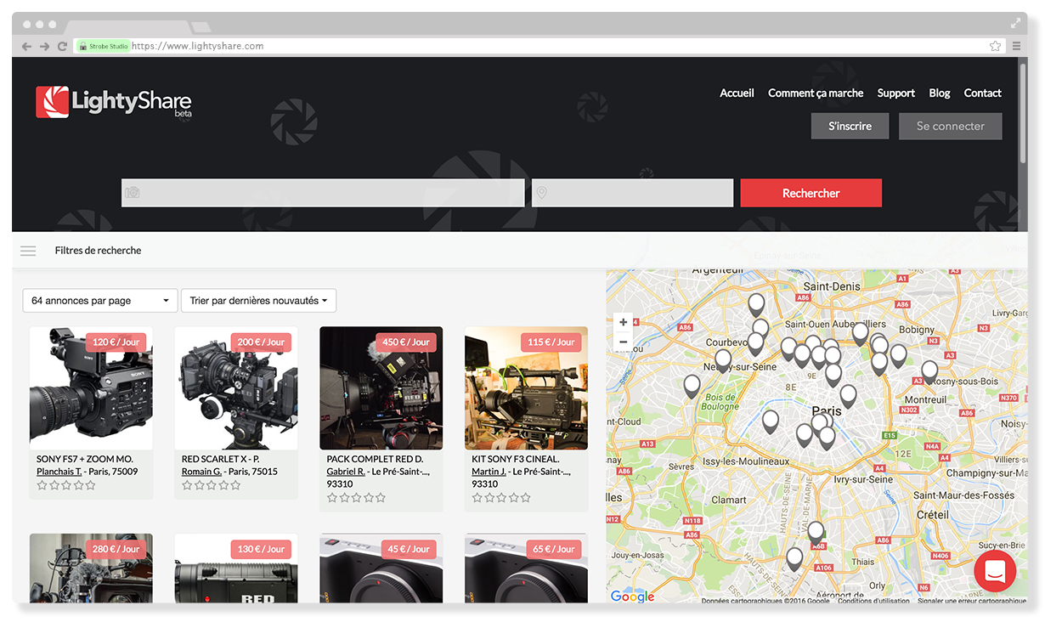
Task: Bookmark the page via the star icon
Action: click(995, 45)
